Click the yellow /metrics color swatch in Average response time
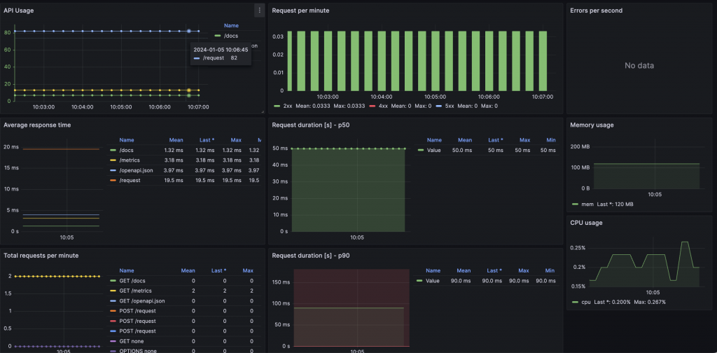The height and width of the screenshot is (353, 717). (x=113, y=160)
